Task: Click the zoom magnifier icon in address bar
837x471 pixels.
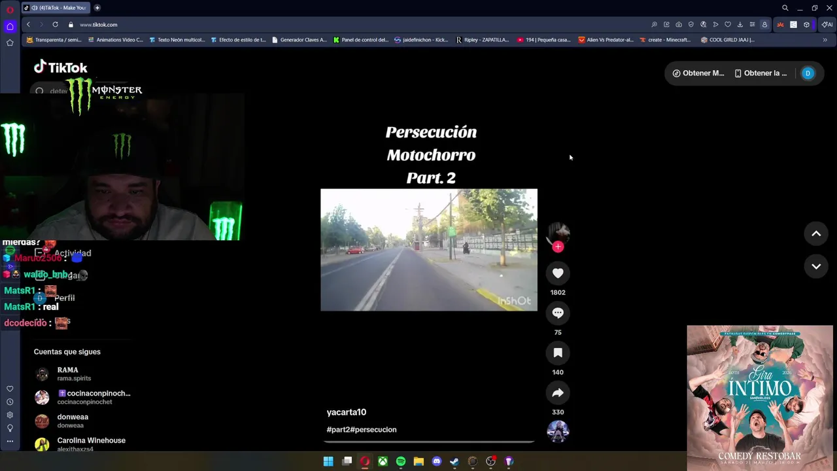Action: pyautogui.click(x=654, y=25)
